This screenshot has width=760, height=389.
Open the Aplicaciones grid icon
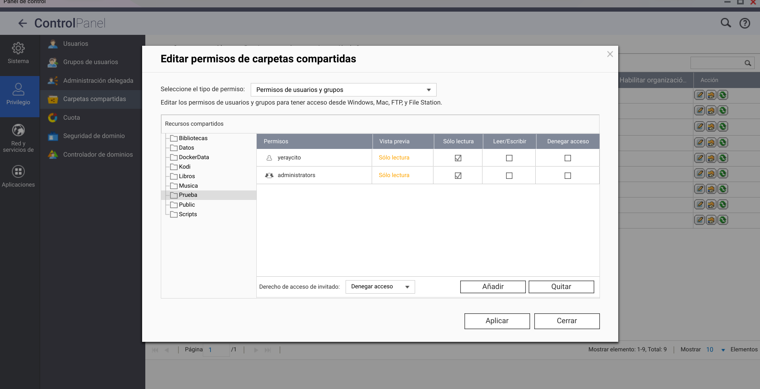18,172
